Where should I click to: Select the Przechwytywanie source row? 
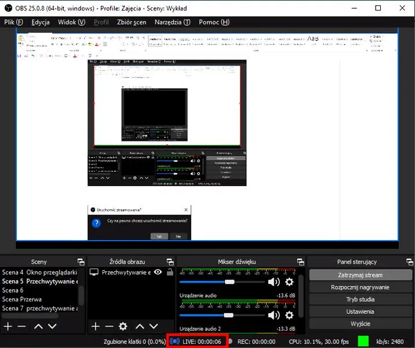(x=132, y=272)
